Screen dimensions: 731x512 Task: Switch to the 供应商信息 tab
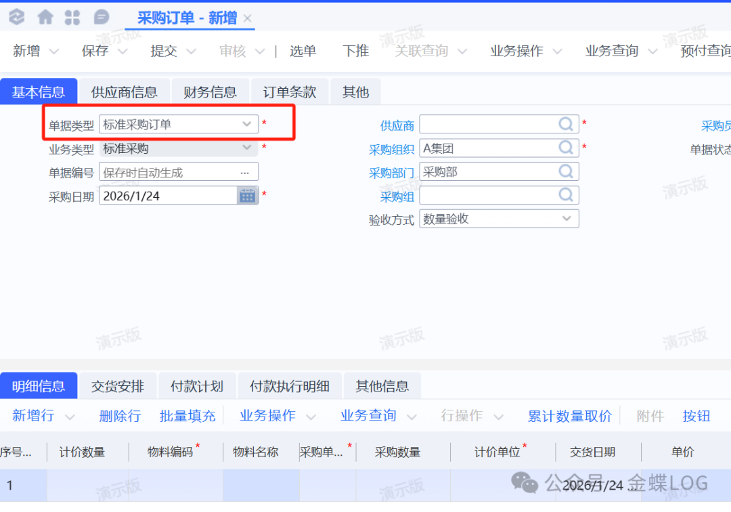click(124, 92)
